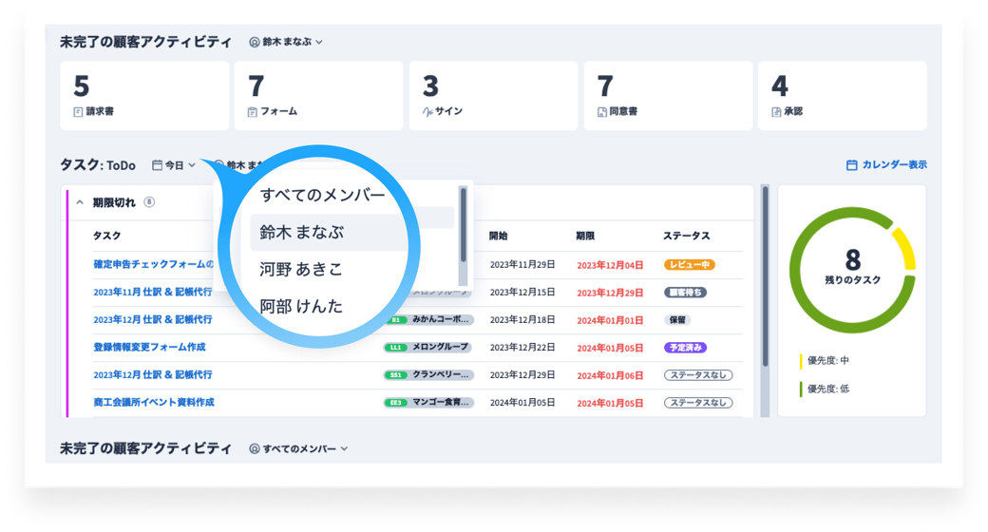Click the calendar icon next to カレンダー表示
This screenshot has width=988, height=532.
(x=851, y=165)
